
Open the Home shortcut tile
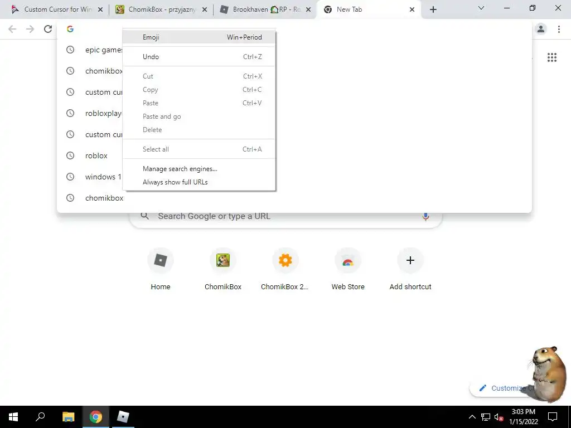tap(161, 269)
